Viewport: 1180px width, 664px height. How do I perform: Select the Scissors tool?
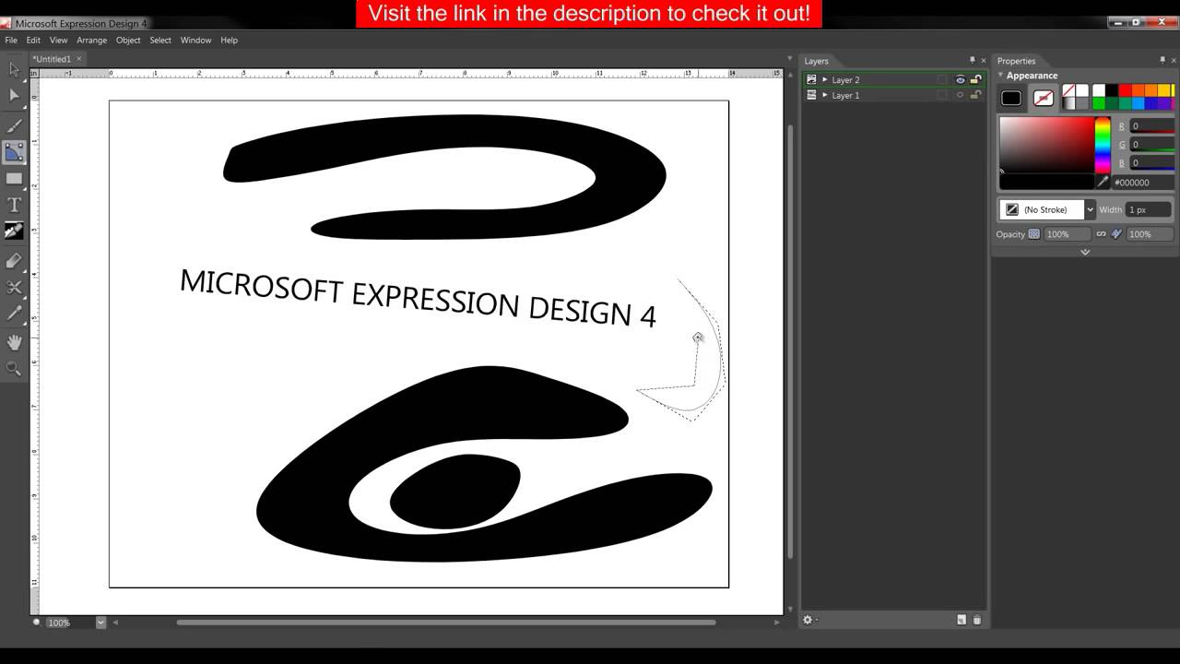pyautogui.click(x=14, y=287)
